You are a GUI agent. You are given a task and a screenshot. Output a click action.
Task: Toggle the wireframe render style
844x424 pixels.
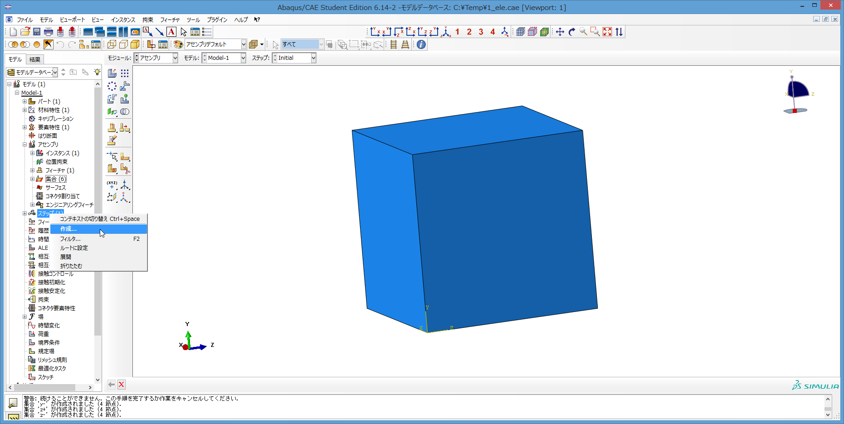pos(112,44)
